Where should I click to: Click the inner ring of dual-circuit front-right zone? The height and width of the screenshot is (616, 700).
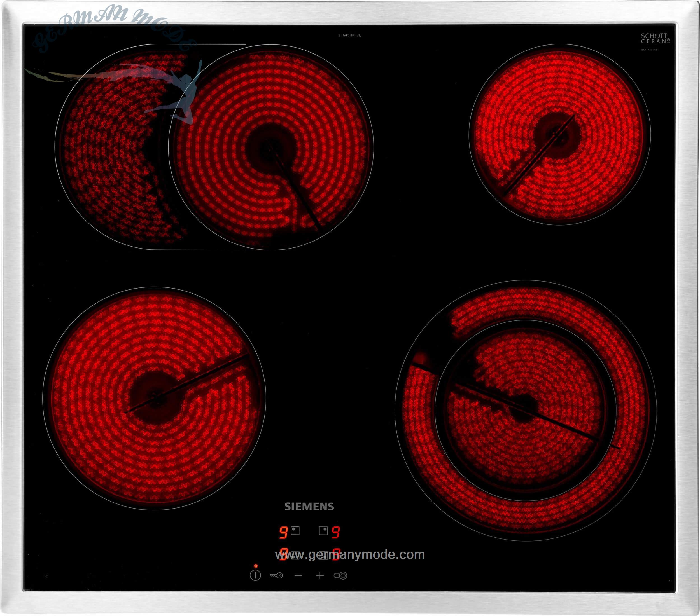click(525, 410)
